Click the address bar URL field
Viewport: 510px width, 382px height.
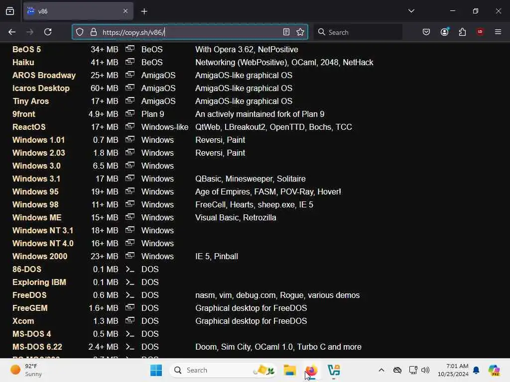coord(190,32)
